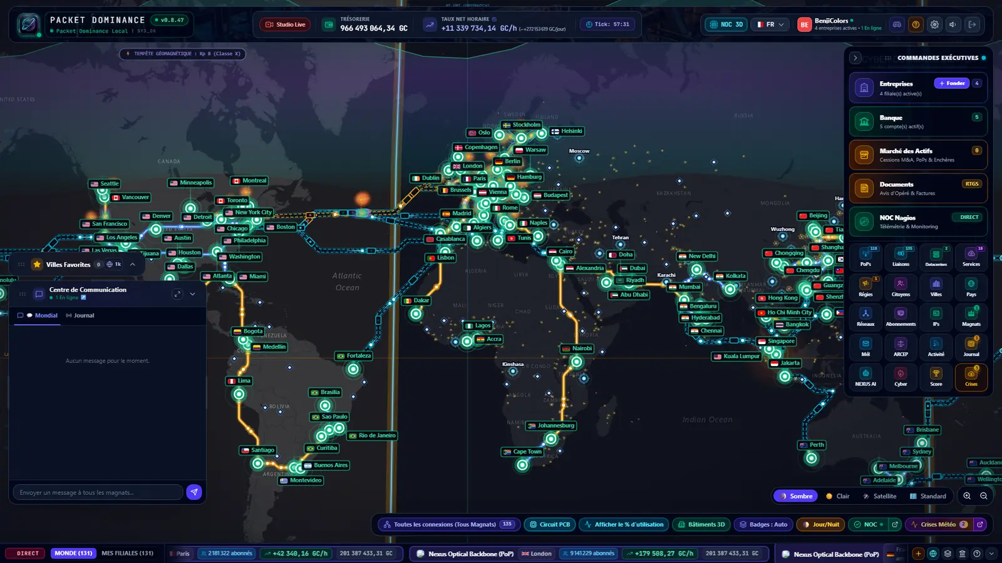Switch map theme to Satellite
Screen dimensions: 1002x563
879,496
